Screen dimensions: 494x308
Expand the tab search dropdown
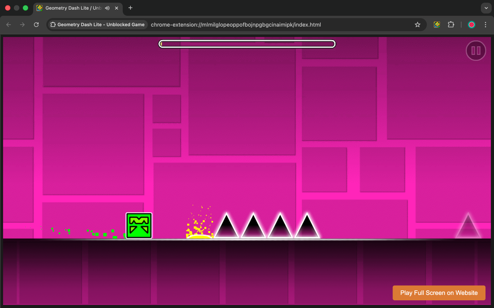(486, 8)
